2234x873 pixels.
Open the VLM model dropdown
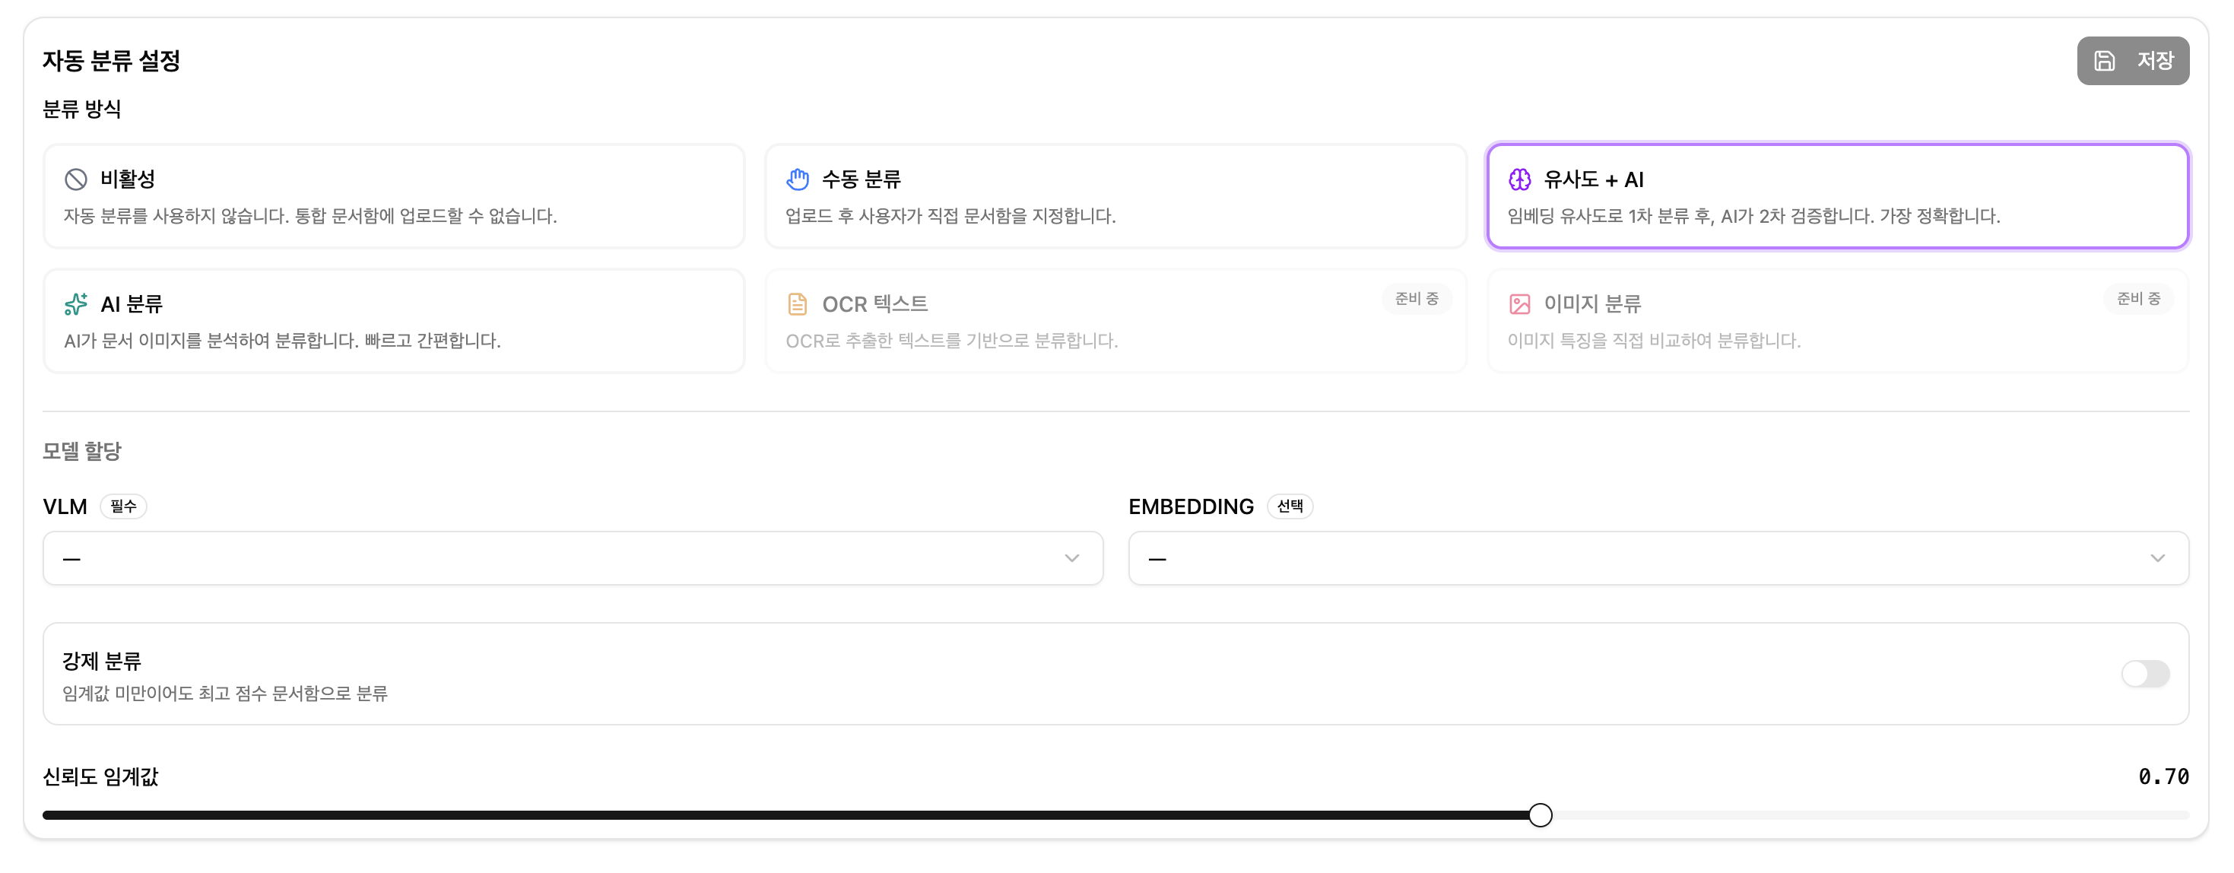573,558
